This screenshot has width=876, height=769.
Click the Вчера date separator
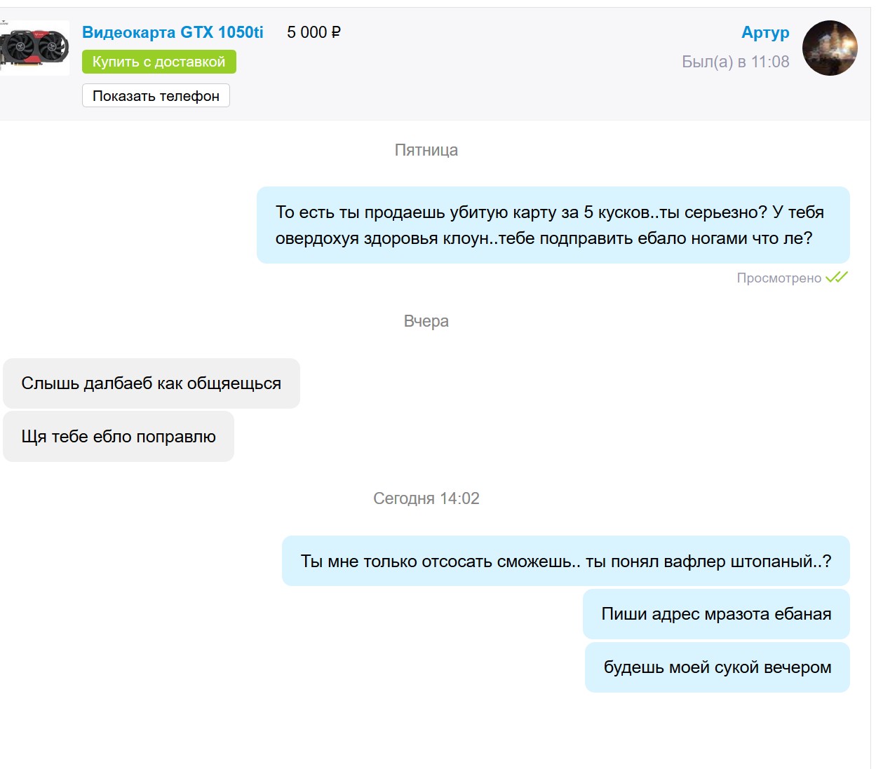(426, 321)
